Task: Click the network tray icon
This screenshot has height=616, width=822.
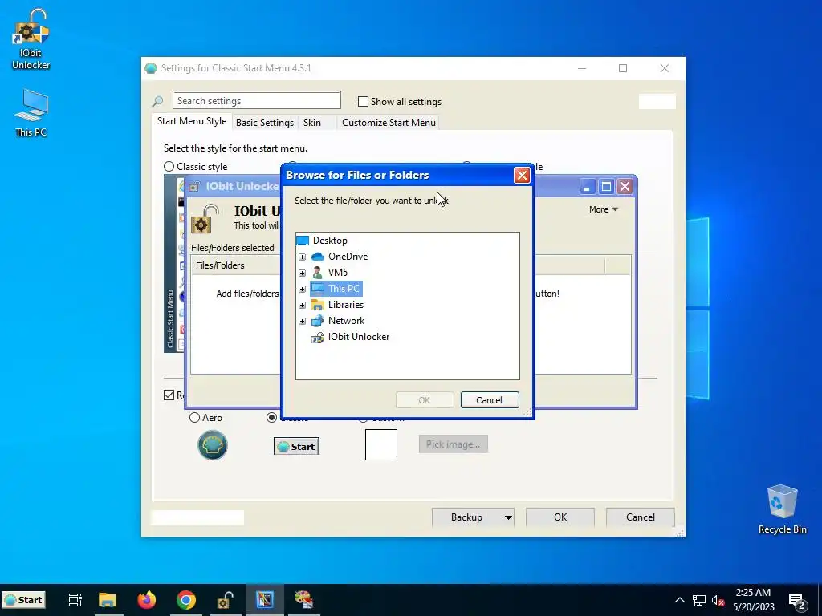Action: 699,600
